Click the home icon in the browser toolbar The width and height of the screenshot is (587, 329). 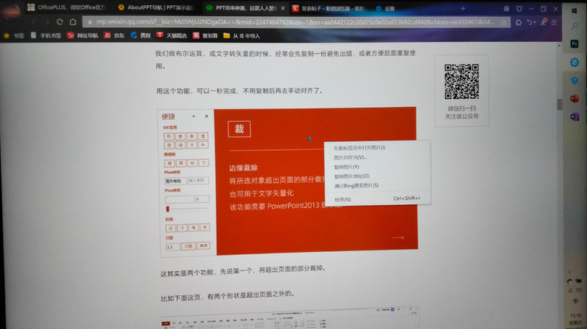coord(73,21)
